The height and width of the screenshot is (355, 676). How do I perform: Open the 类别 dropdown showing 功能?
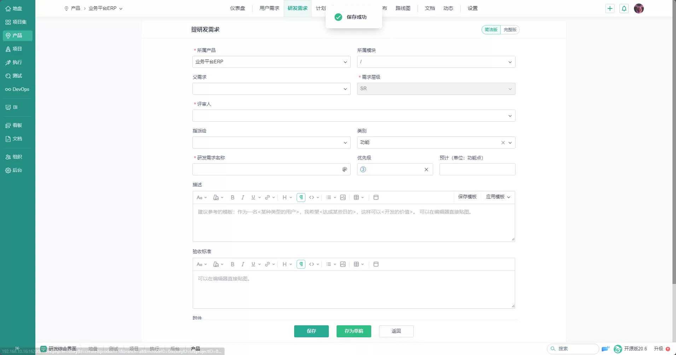(436, 142)
